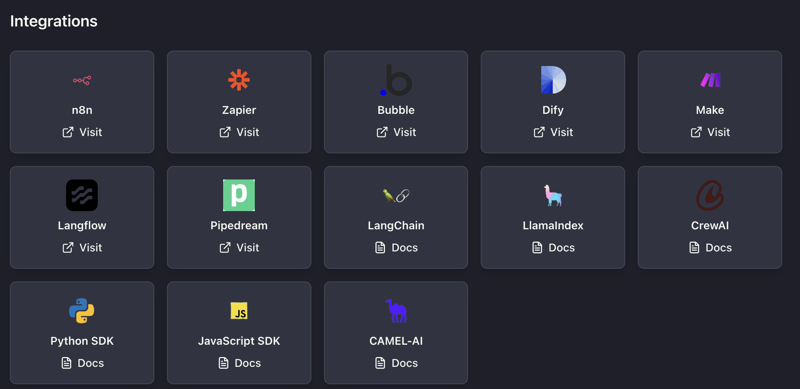Click the JavaScript SDK card title
This screenshot has height=389, width=800.
pos(239,341)
